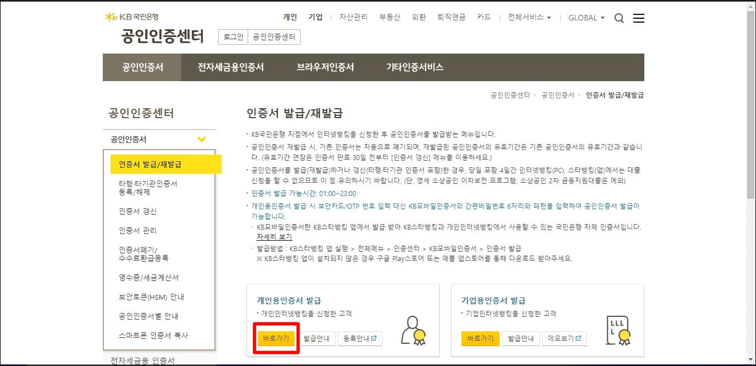
Task: Click the personal certificate badge icon
Action: (413, 330)
